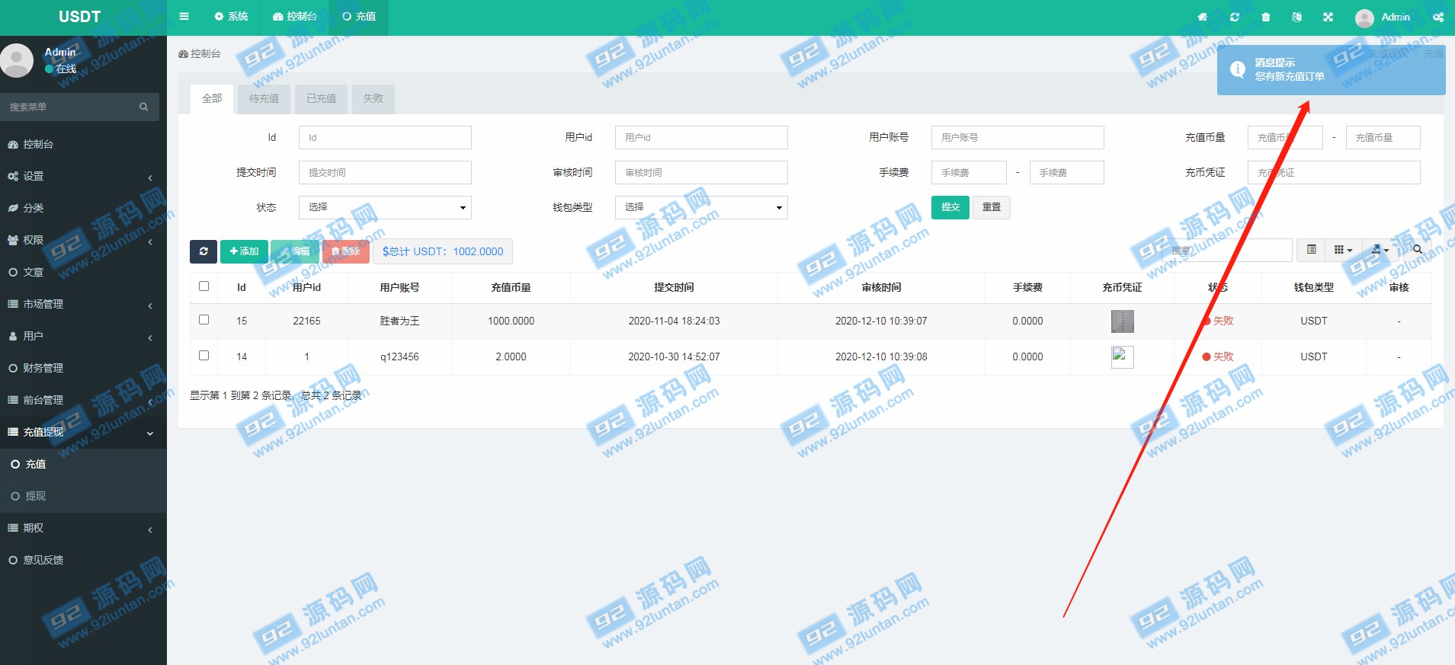Click the home icon in top bar
Viewport: 1455px width, 665px height.
click(x=1203, y=17)
